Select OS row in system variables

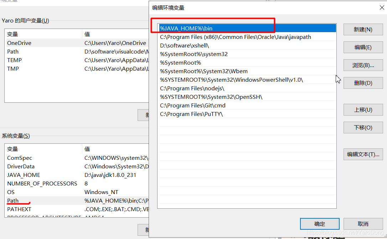coord(77,192)
